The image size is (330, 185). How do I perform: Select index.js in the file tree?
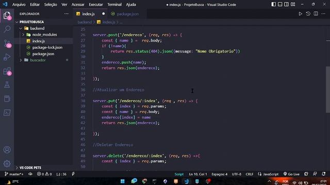pyautogui.click(x=39, y=41)
